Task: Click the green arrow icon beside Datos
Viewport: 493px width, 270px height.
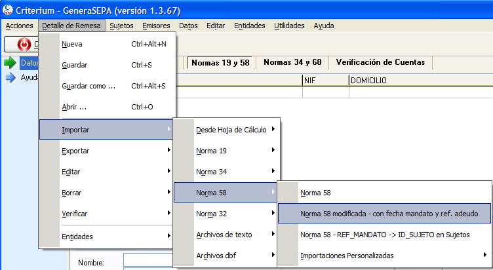Action: point(10,62)
